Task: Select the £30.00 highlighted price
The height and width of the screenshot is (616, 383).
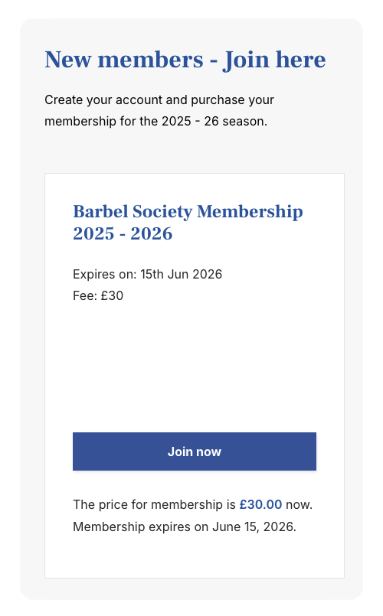Action: [x=260, y=504]
